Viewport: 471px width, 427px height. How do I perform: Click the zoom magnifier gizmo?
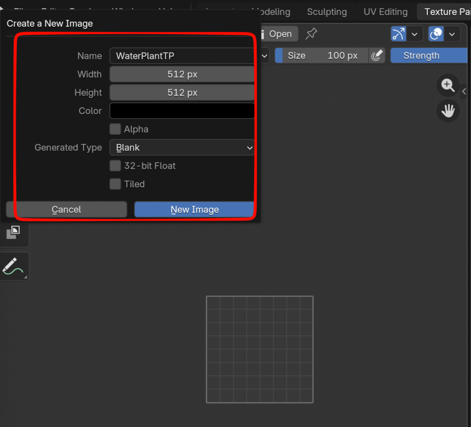(448, 85)
